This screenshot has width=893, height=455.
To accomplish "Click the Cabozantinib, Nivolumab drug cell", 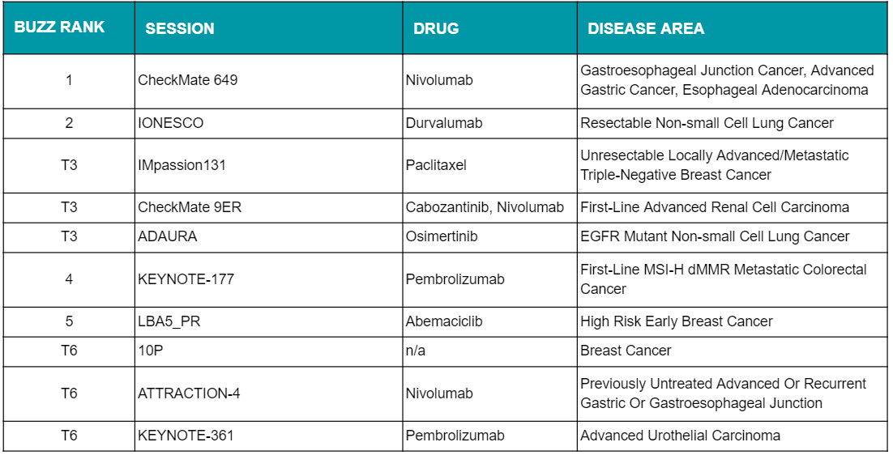I will (489, 207).
